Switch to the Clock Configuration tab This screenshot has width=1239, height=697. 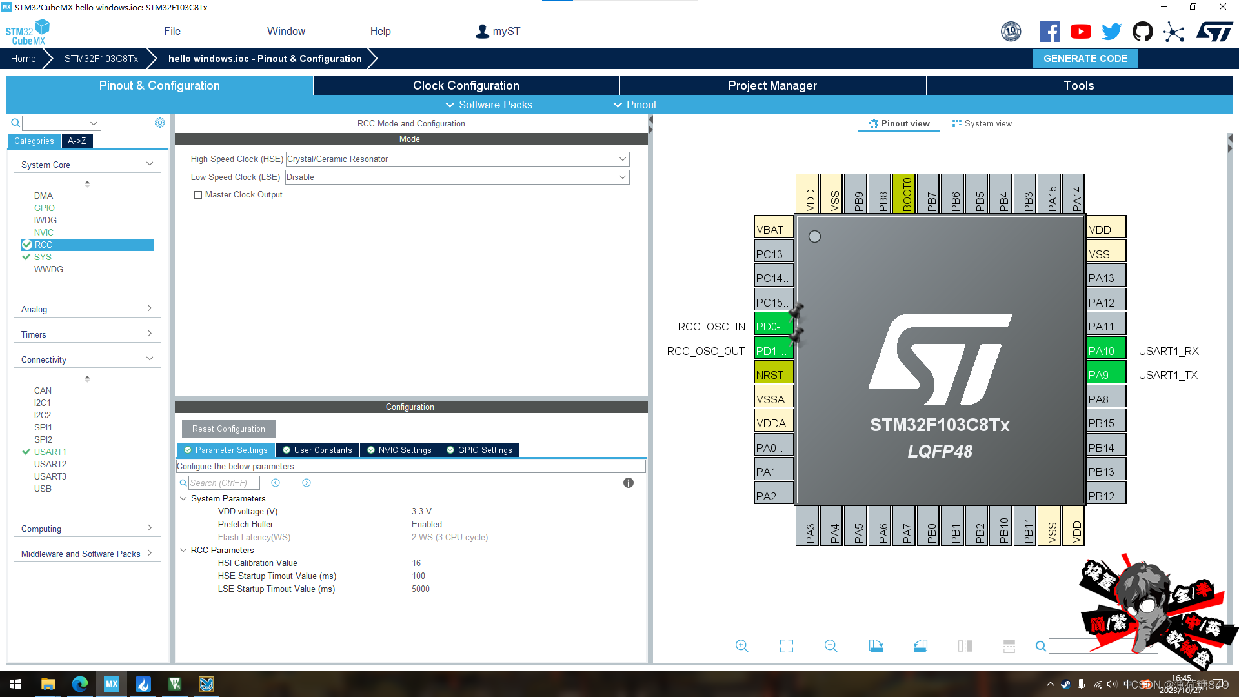pos(465,85)
